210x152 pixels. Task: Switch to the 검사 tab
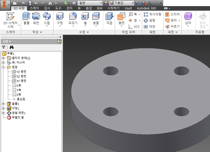click(x=47, y=8)
